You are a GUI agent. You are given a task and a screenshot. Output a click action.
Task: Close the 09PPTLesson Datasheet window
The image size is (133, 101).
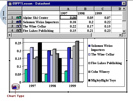point(124,4)
